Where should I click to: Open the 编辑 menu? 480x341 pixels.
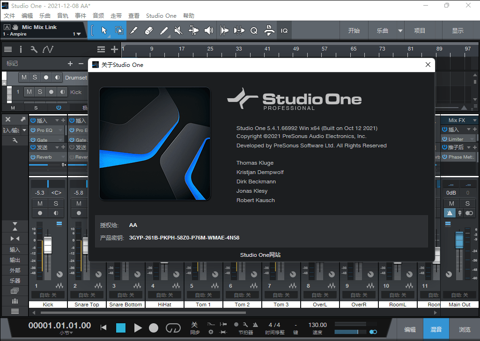point(27,15)
